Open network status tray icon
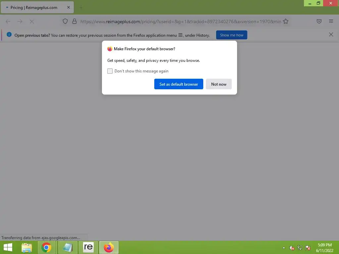This screenshot has height=254, width=339. pyautogui.click(x=300, y=248)
